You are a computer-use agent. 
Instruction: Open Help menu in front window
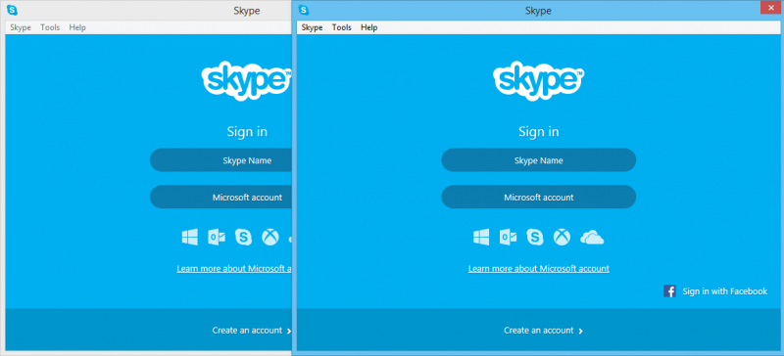coord(369,27)
